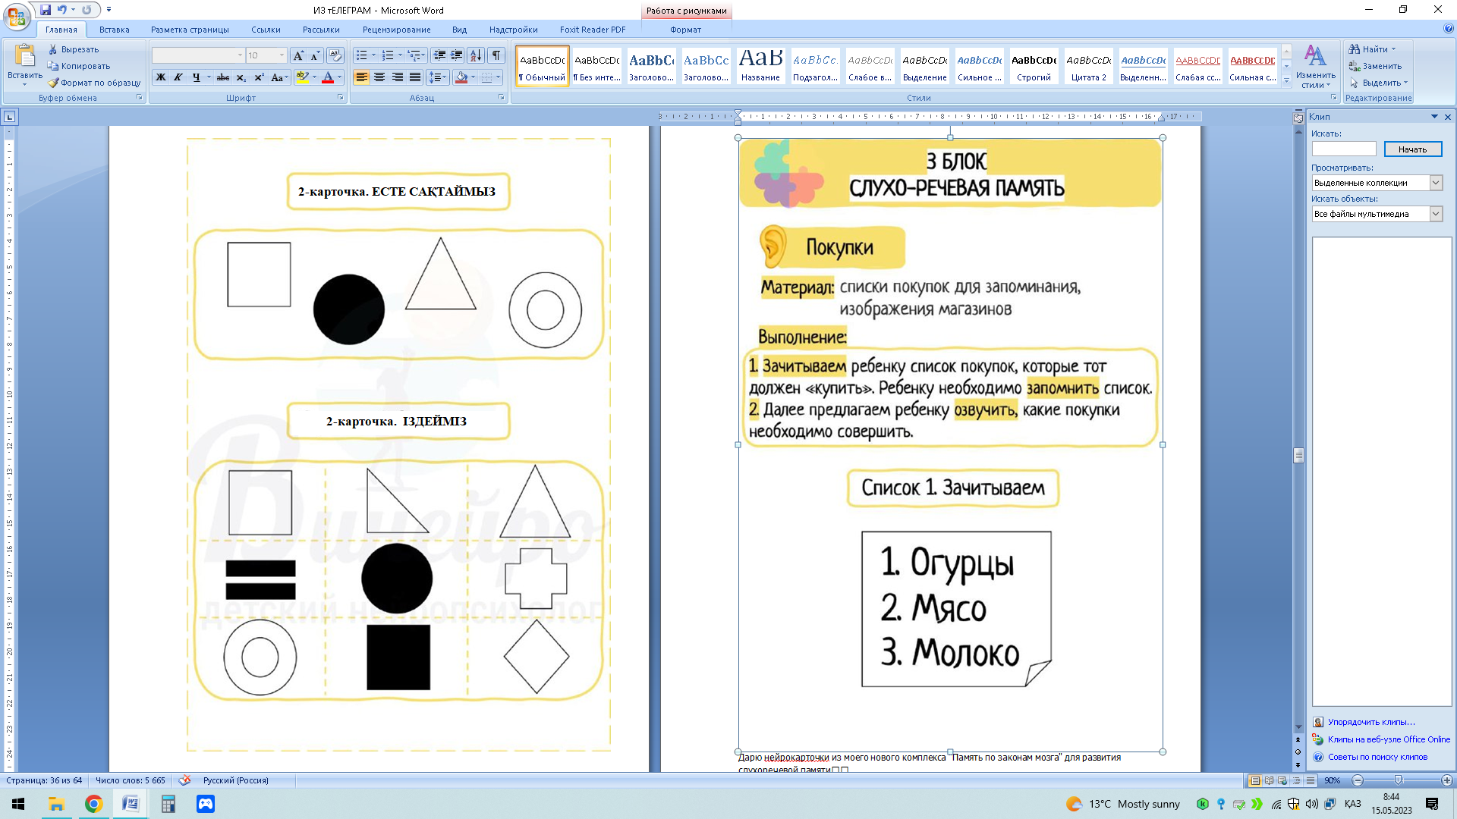Open the Вставка ribbon tab
The width and height of the screenshot is (1457, 819).
[114, 30]
